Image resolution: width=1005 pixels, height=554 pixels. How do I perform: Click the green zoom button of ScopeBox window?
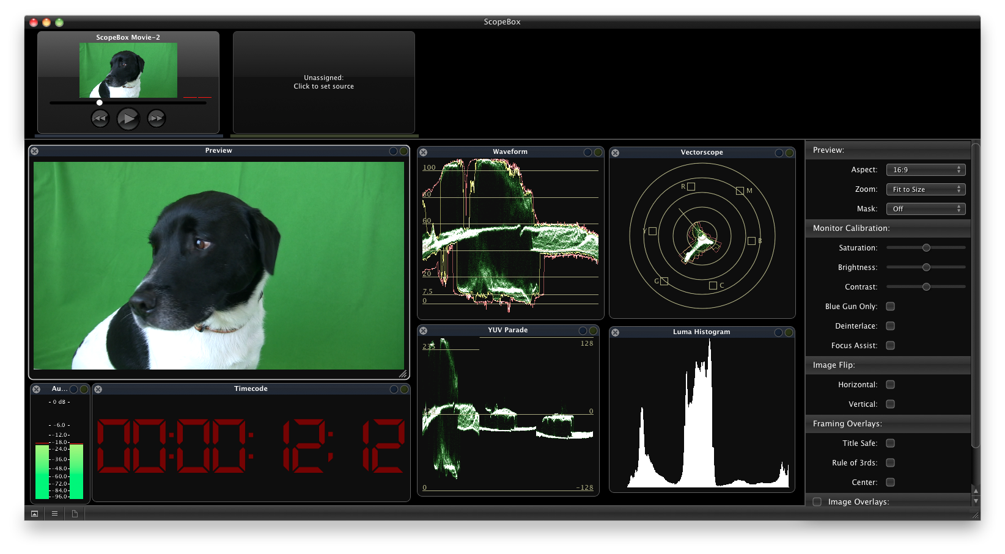[x=59, y=23]
